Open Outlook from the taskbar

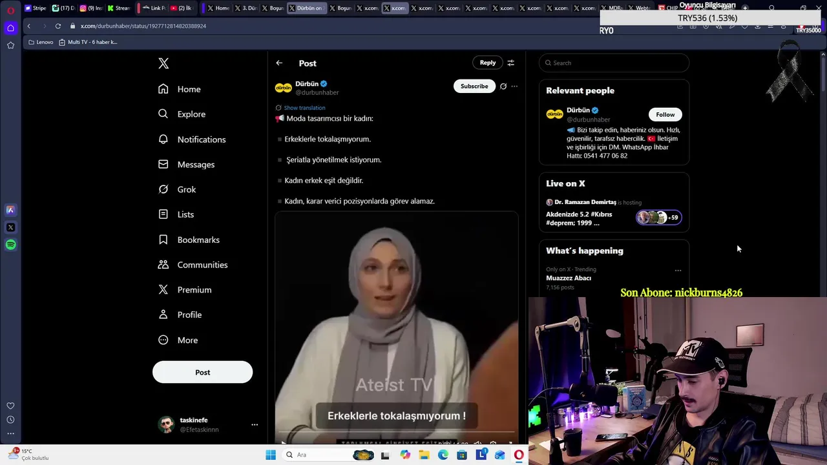(499, 455)
